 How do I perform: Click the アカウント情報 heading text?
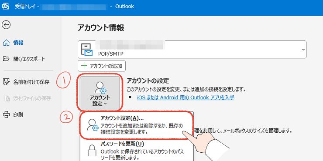point(101,28)
